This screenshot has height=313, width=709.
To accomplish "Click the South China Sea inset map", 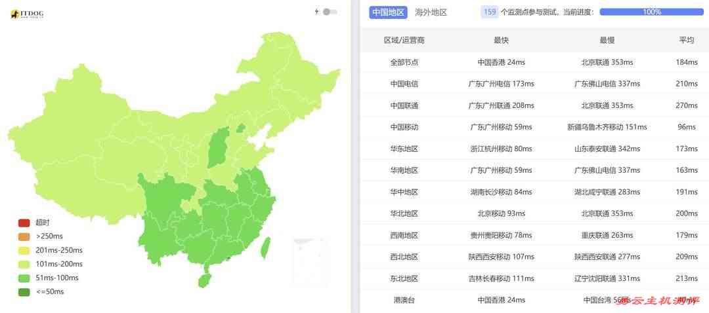I will click(310, 263).
